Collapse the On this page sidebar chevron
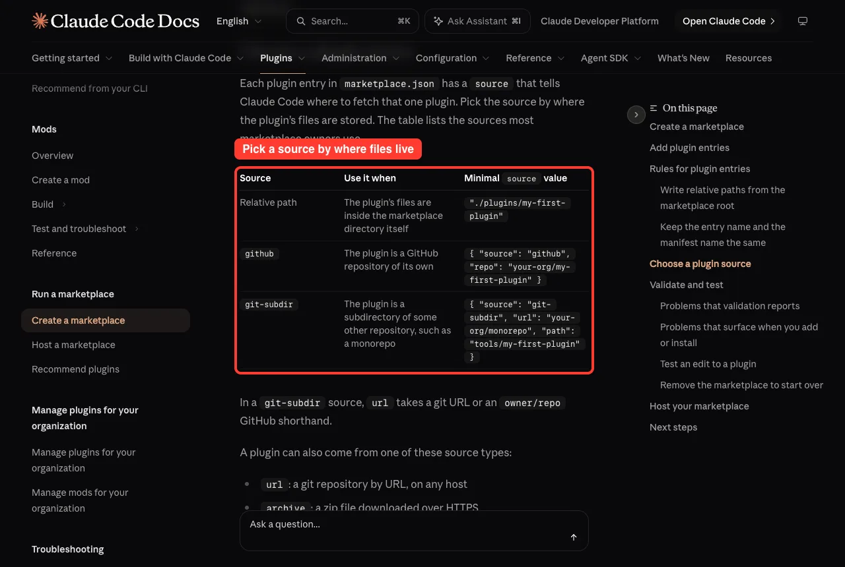Viewport: 845px width, 567px height. tap(636, 115)
